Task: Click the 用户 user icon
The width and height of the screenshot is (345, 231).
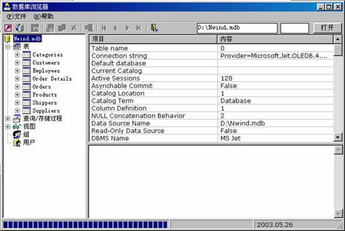Action: 17,142
